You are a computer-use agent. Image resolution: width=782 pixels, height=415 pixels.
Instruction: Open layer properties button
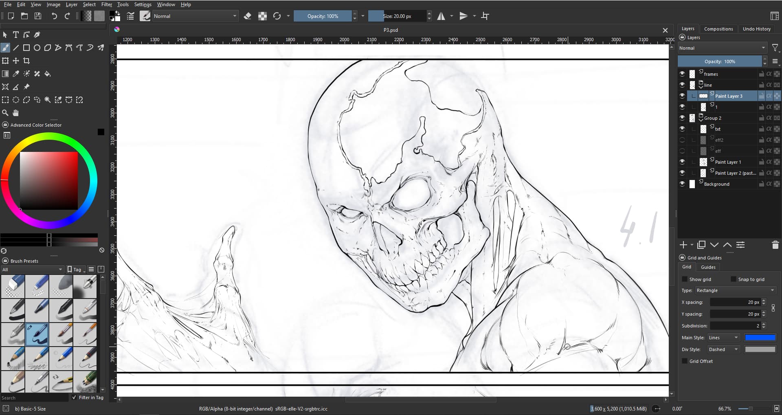point(740,245)
